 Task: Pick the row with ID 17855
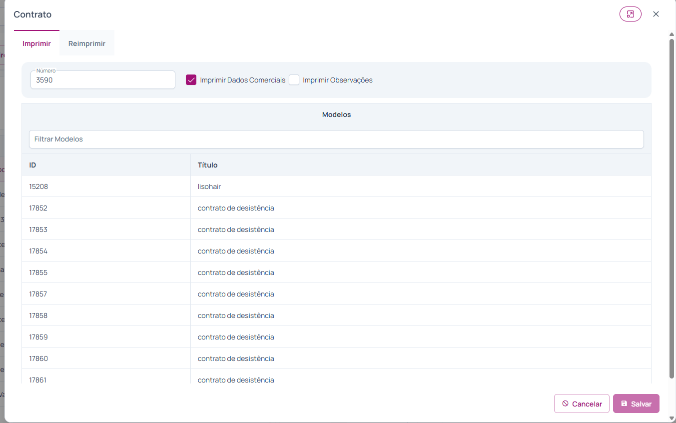(x=336, y=272)
